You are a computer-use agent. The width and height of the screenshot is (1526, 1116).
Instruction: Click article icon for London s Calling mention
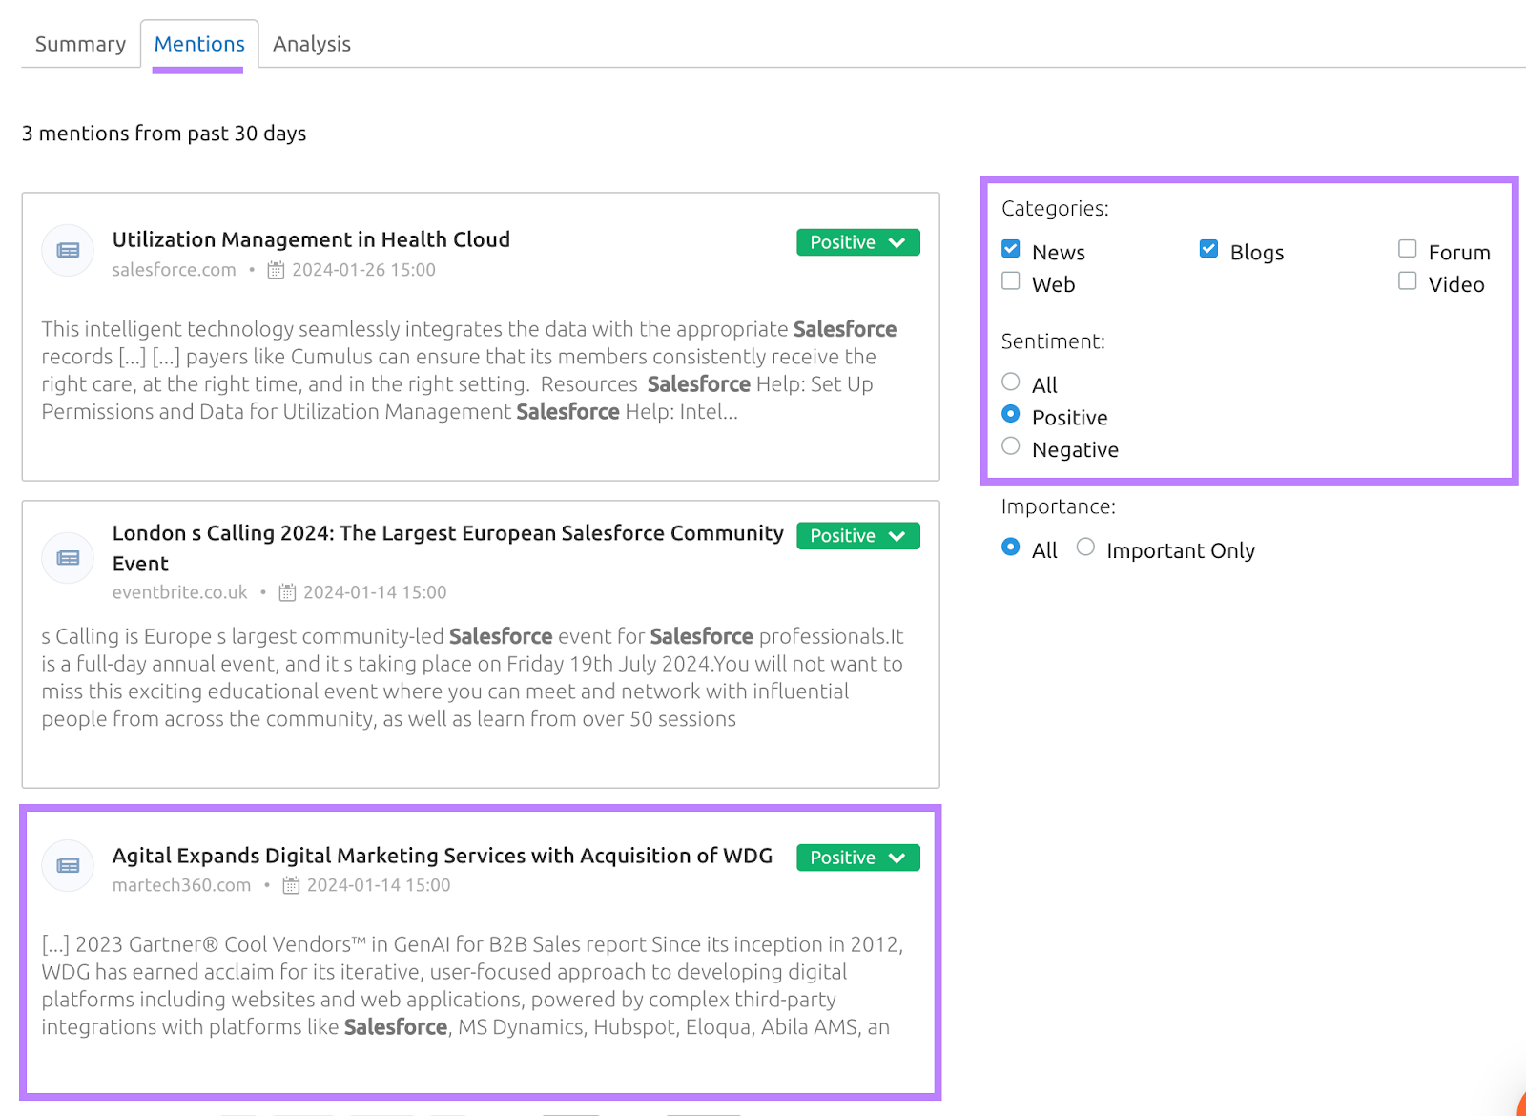pyautogui.click(x=68, y=558)
